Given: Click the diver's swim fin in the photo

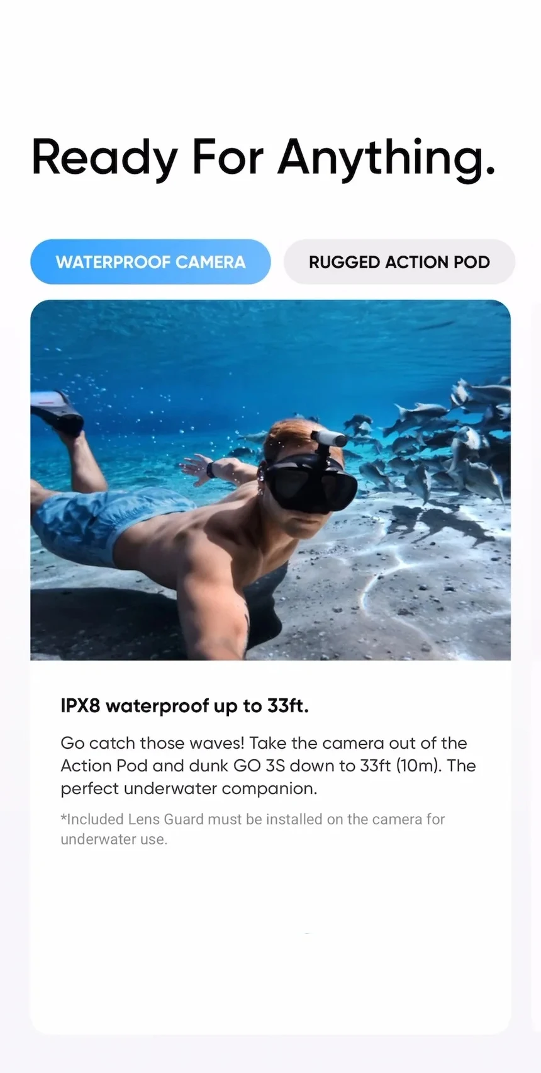Looking at the screenshot, I should (x=57, y=412).
